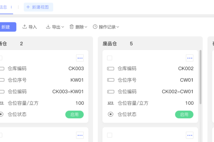
Task: Click 仓位序号 label in CK003 card
Action: (17, 80)
